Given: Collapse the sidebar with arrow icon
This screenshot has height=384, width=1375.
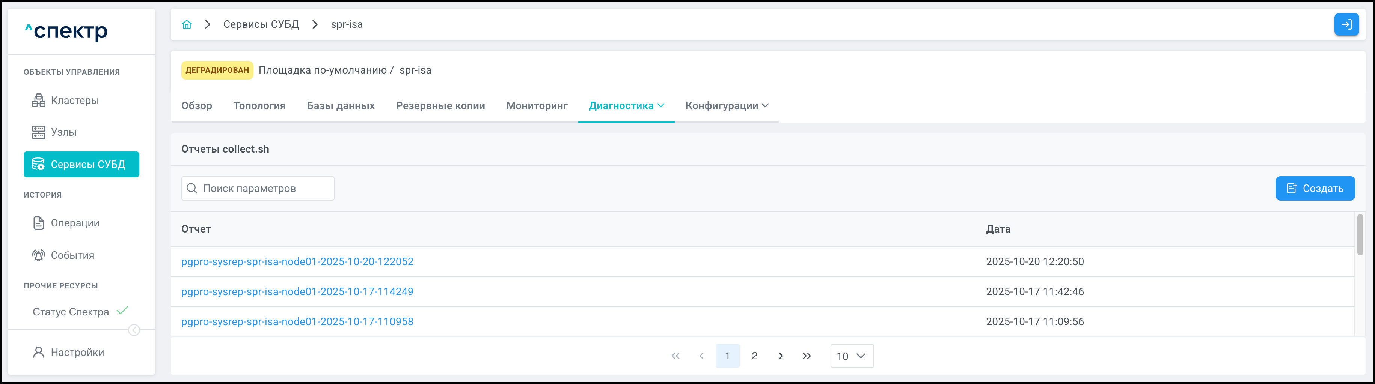Looking at the screenshot, I should 134,330.
